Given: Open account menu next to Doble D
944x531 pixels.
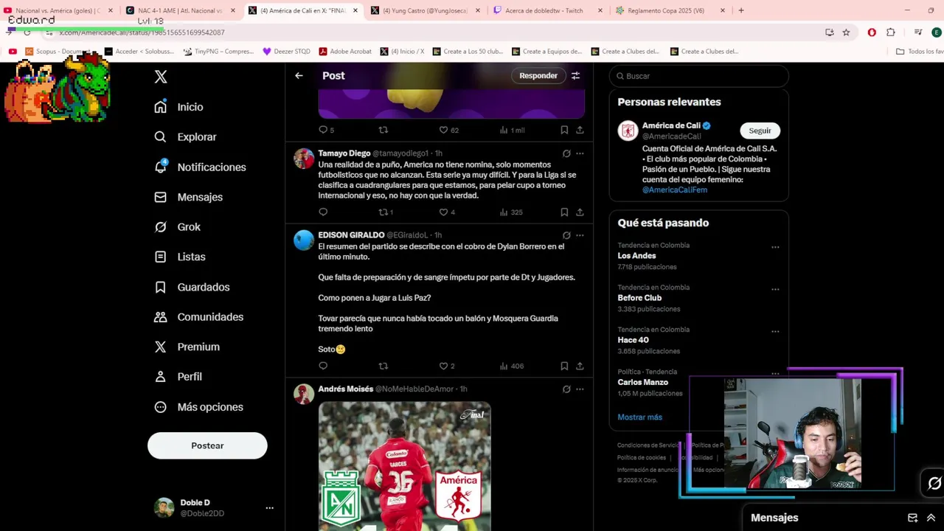Looking at the screenshot, I should point(269,508).
